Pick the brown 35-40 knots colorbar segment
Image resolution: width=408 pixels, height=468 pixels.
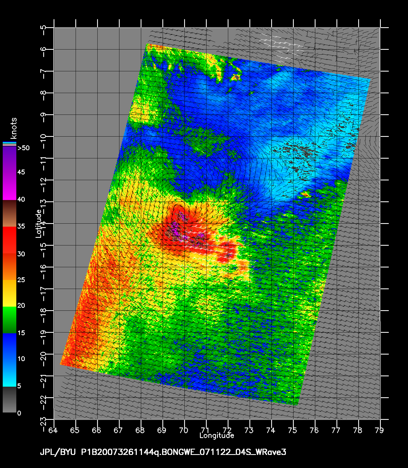point(10,214)
